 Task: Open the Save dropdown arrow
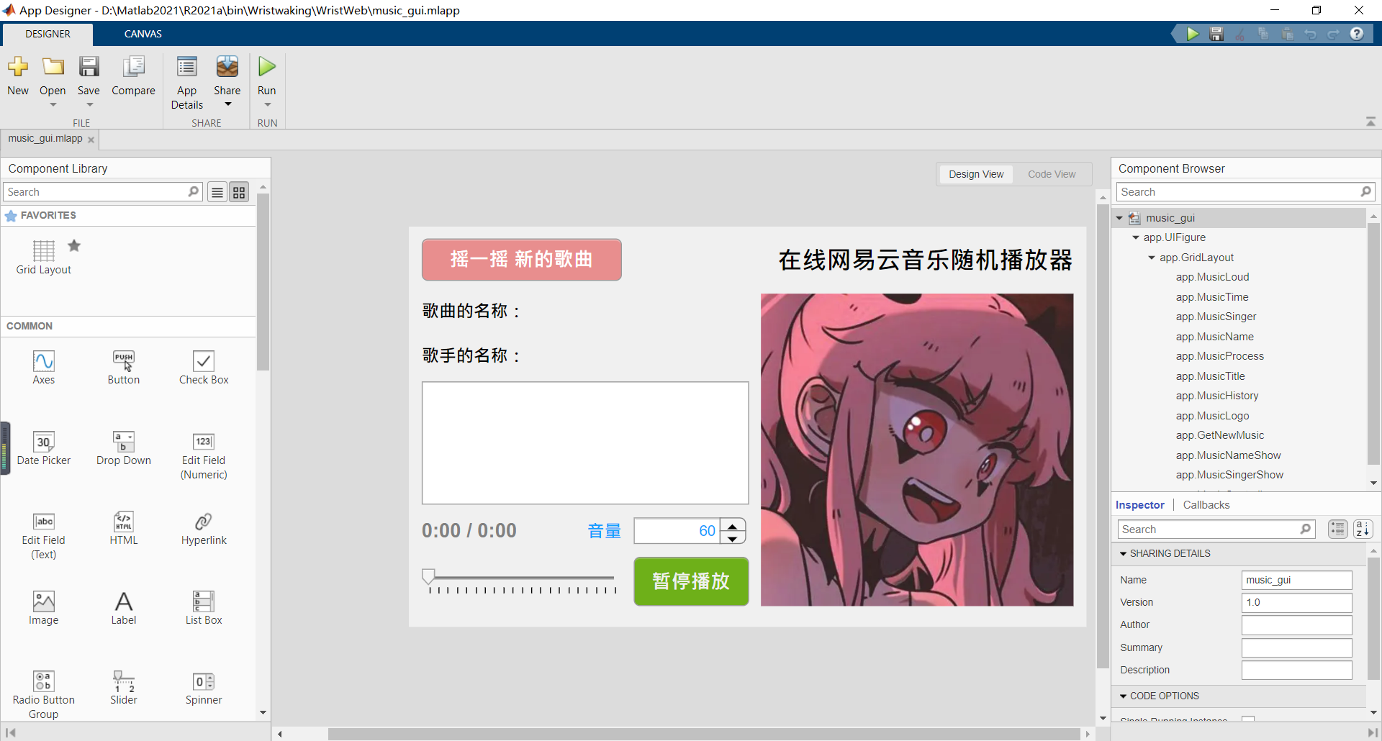[x=89, y=105]
